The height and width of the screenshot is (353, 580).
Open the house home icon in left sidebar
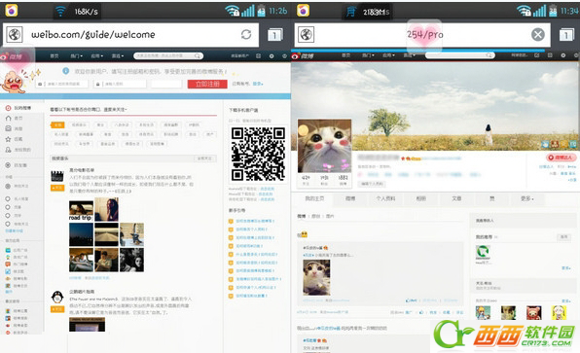[x=8, y=119]
